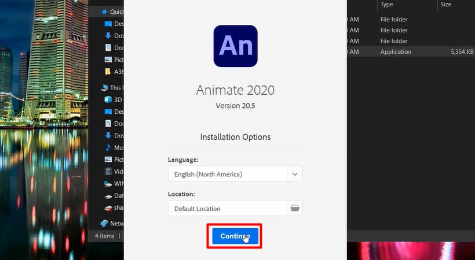The image size is (475, 260).
Task: Click the Default Location input field
Action: (228, 209)
